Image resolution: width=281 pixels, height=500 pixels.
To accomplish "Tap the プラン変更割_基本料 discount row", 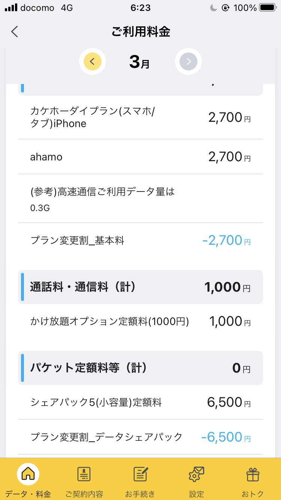I will tap(140, 241).
